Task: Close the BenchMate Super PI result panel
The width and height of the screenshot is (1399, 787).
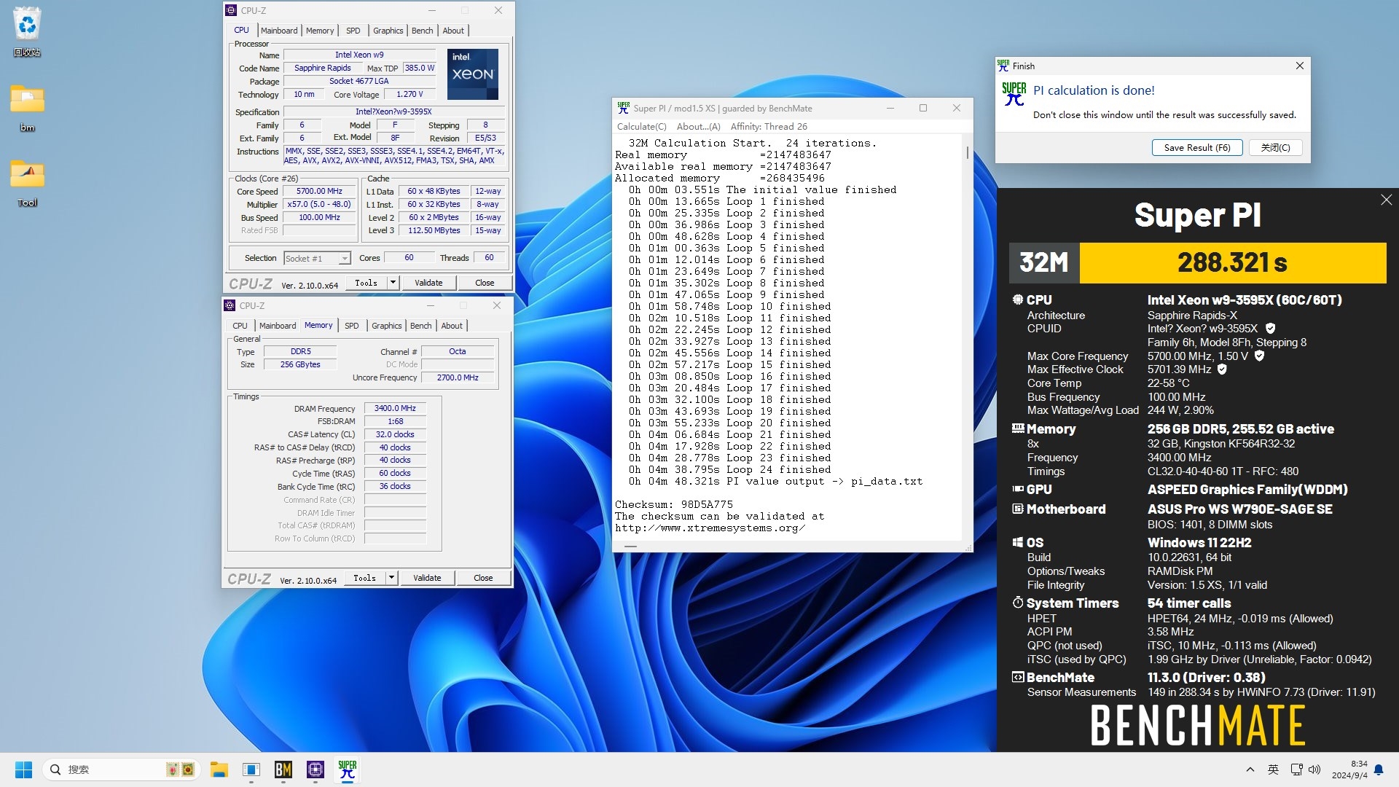Action: point(1386,200)
